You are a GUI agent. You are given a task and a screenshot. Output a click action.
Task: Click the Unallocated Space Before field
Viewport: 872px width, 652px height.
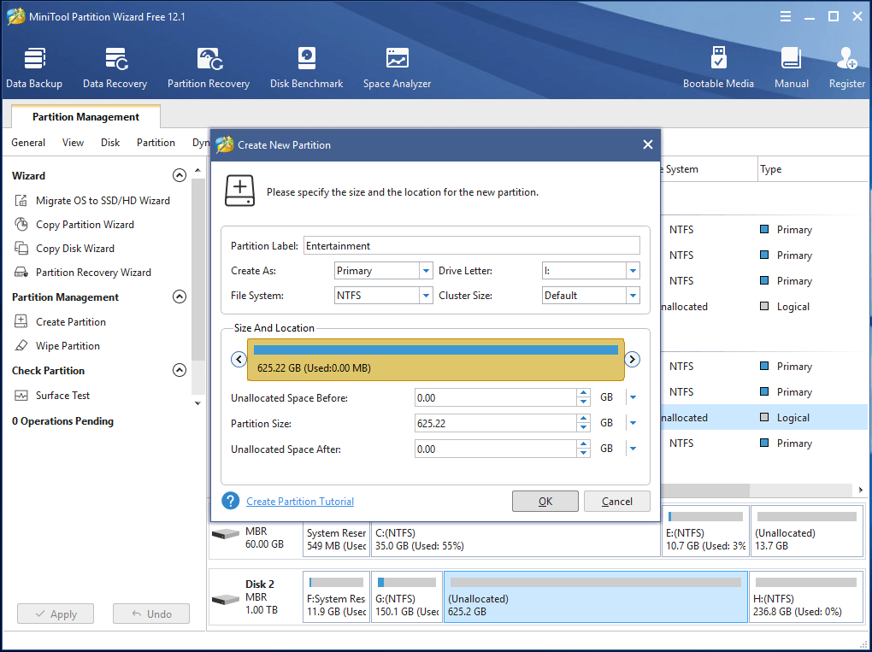[496, 397]
